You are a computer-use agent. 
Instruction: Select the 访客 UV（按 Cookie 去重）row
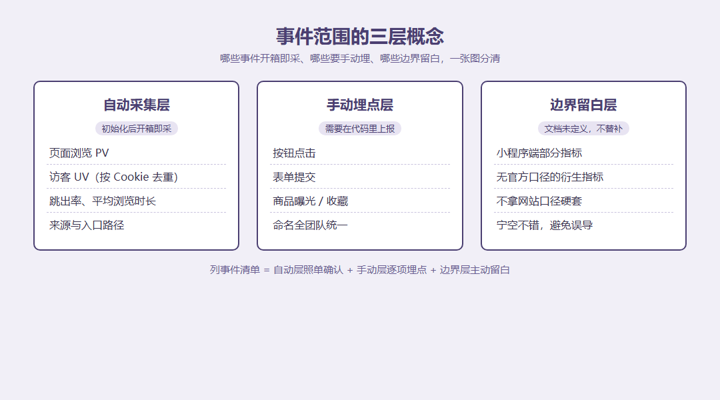pyautogui.click(x=137, y=177)
